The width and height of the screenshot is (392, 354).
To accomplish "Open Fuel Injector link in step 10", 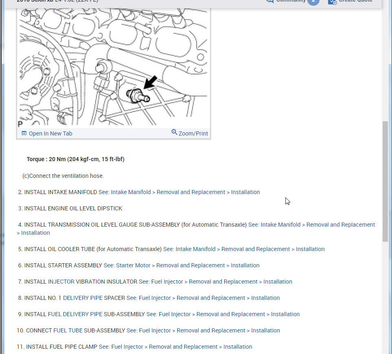I will coord(203,330).
